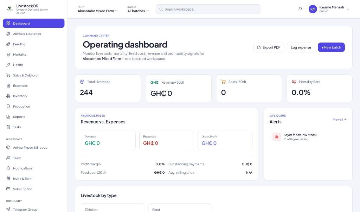Click the Avg. selling price N/A value

(x=249, y=173)
